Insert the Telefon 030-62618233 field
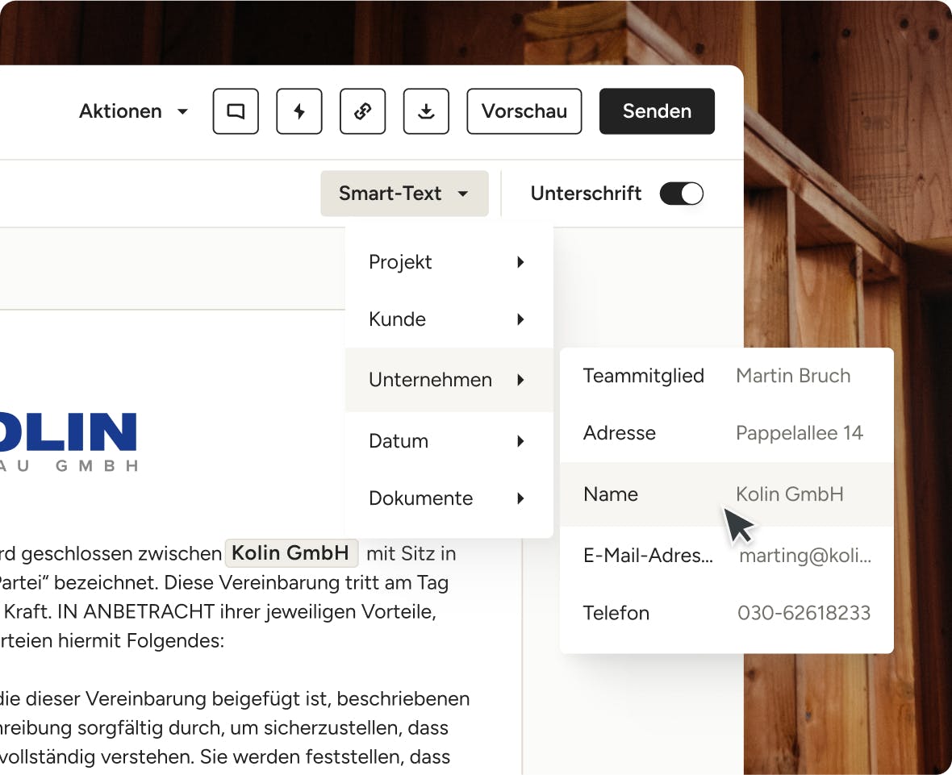The width and height of the screenshot is (952, 775). (726, 613)
